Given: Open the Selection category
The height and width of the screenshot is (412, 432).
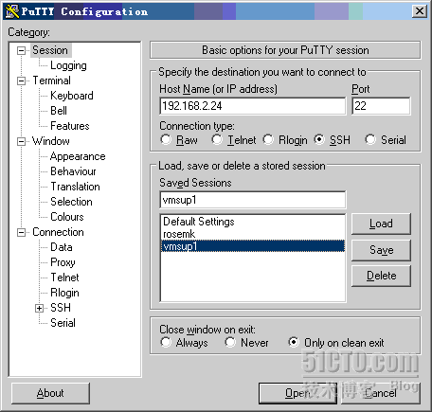Looking at the screenshot, I should 71,202.
